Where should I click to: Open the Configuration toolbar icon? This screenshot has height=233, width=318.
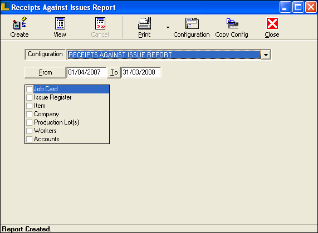192,23
